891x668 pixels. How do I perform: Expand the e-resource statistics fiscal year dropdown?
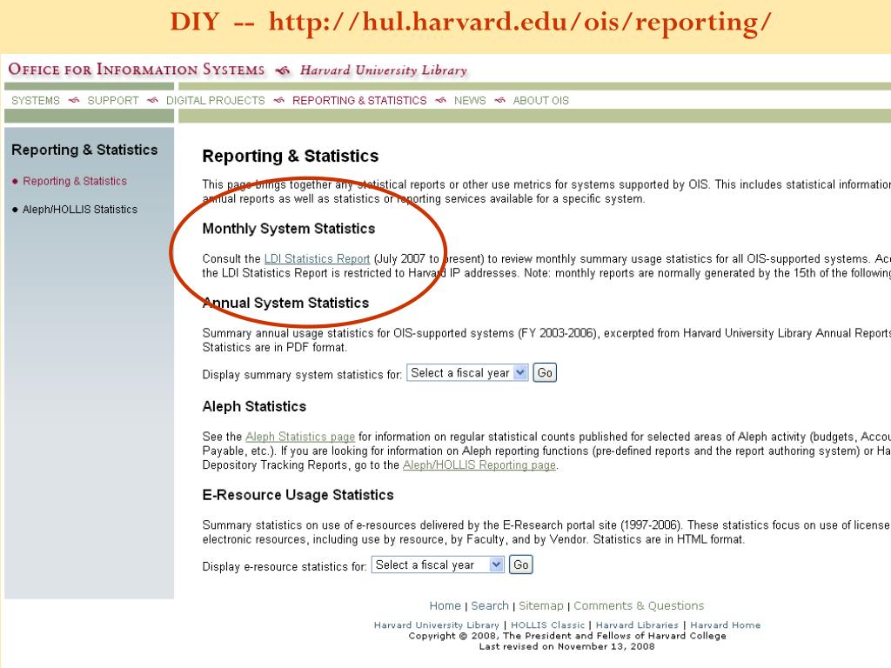coord(438,564)
